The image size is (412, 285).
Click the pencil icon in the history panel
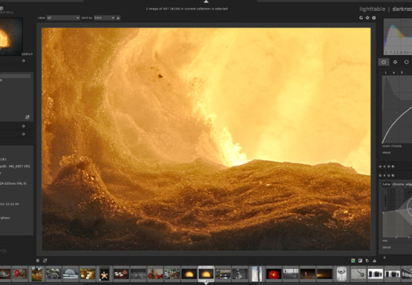click(27, 117)
